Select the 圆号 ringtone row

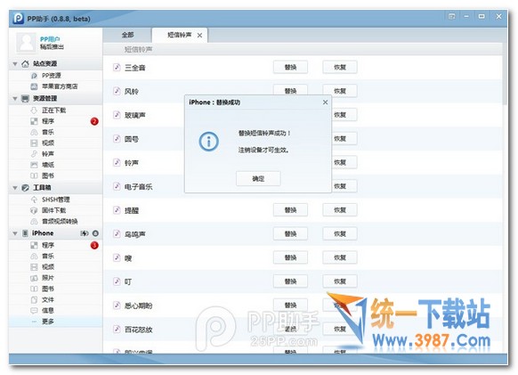tap(303, 139)
